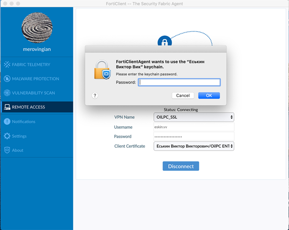Open the VPN Name dropdown OILPC_SSL
Viewport: 289px width, 230px height.
coord(193,117)
